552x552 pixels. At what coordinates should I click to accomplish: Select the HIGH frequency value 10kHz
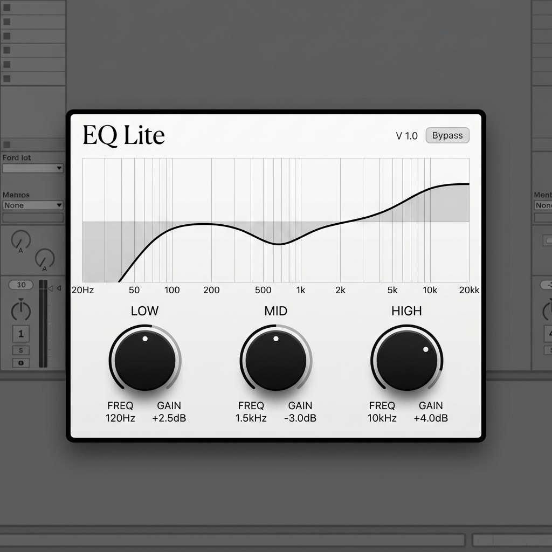[x=382, y=418]
